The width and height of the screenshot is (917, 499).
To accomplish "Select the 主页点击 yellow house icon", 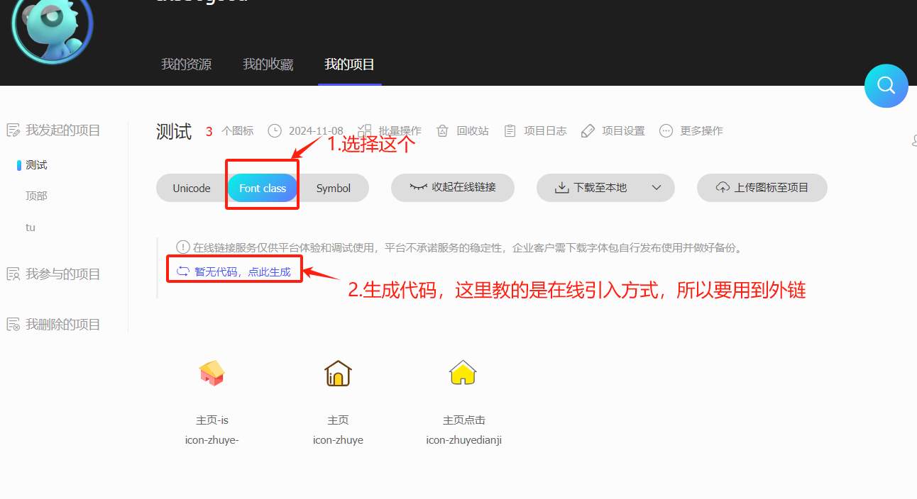I will tap(463, 373).
